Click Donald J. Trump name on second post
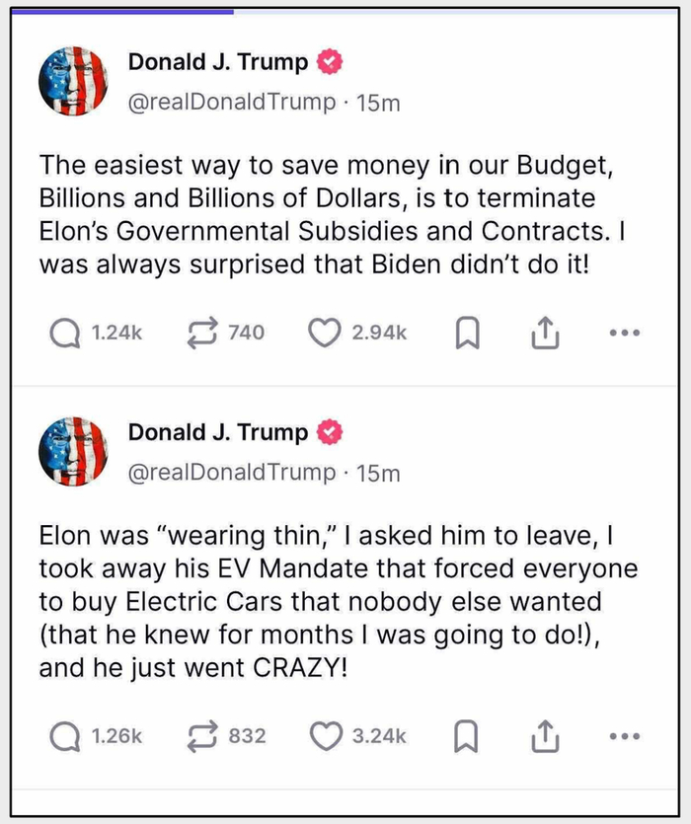Image resolution: width=691 pixels, height=824 pixels. 218,433
